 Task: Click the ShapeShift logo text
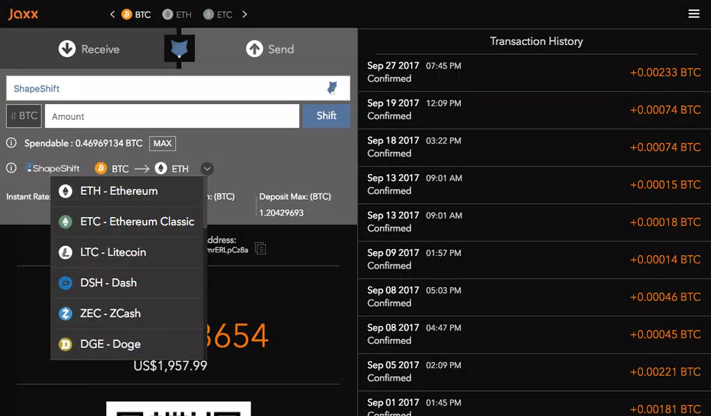click(53, 168)
